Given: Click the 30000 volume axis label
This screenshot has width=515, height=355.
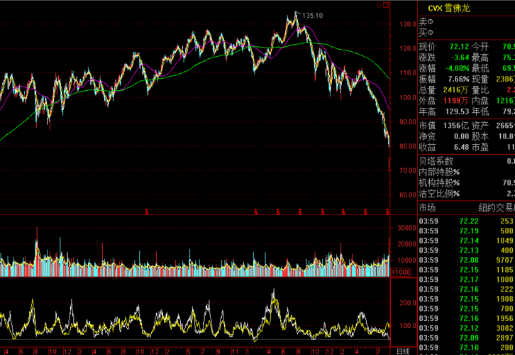Looking at the screenshot, I should [406, 228].
